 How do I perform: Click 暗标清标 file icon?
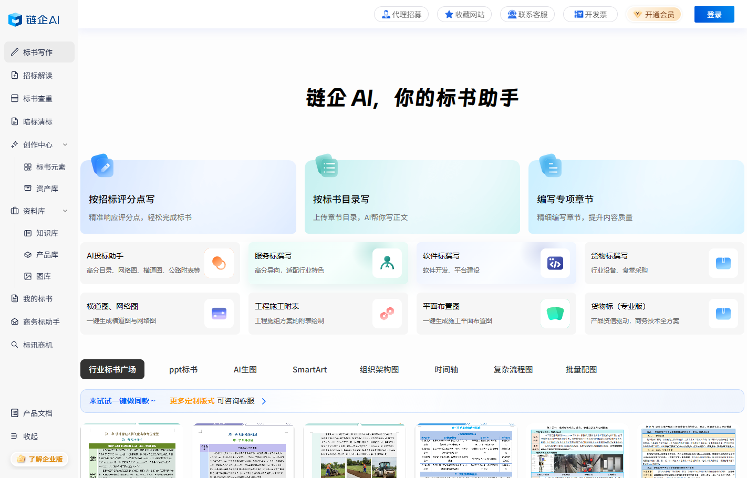15,121
